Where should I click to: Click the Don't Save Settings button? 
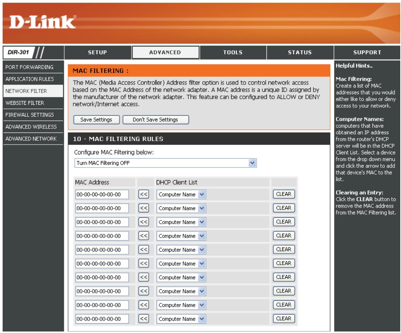(x=156, y=120)
